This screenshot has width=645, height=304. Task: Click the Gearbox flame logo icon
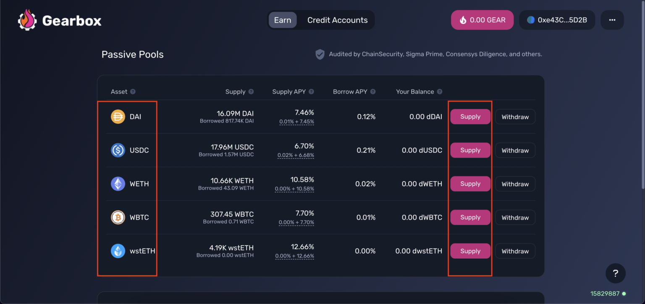click(x=28, y=20)
